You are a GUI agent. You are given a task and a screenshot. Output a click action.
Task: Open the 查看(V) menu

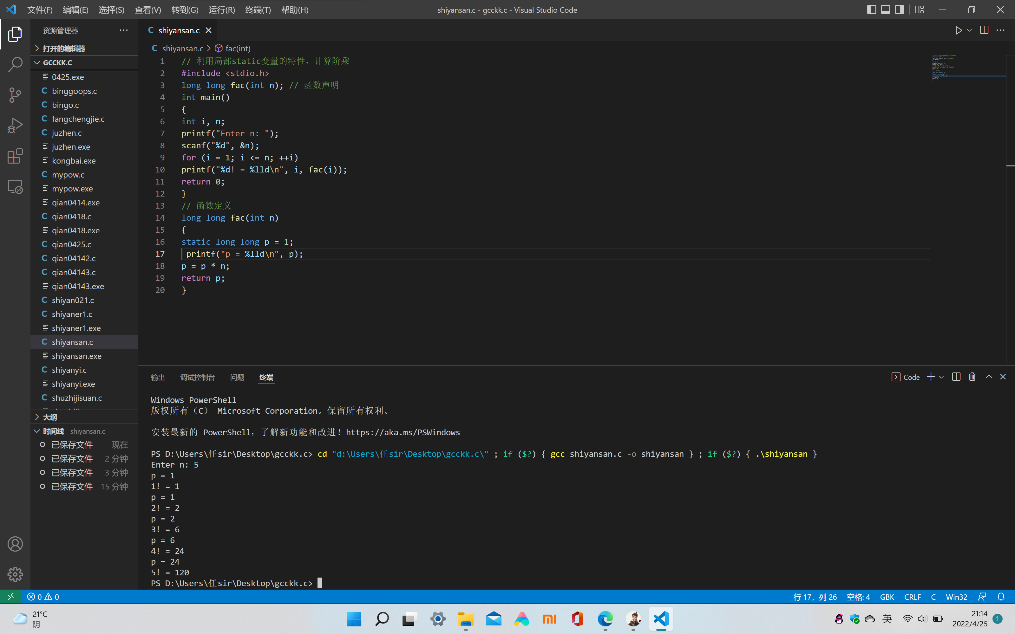coord(147,10)
